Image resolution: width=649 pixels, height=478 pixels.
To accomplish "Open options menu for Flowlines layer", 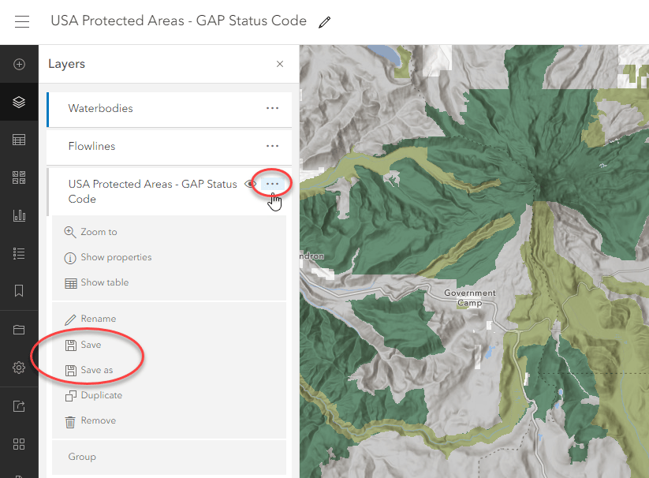I will [x=272, y=146].
